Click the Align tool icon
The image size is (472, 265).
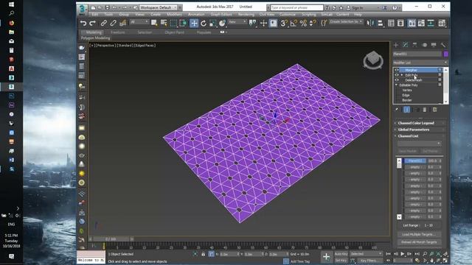pyautogui.click(x=381, y=23)
